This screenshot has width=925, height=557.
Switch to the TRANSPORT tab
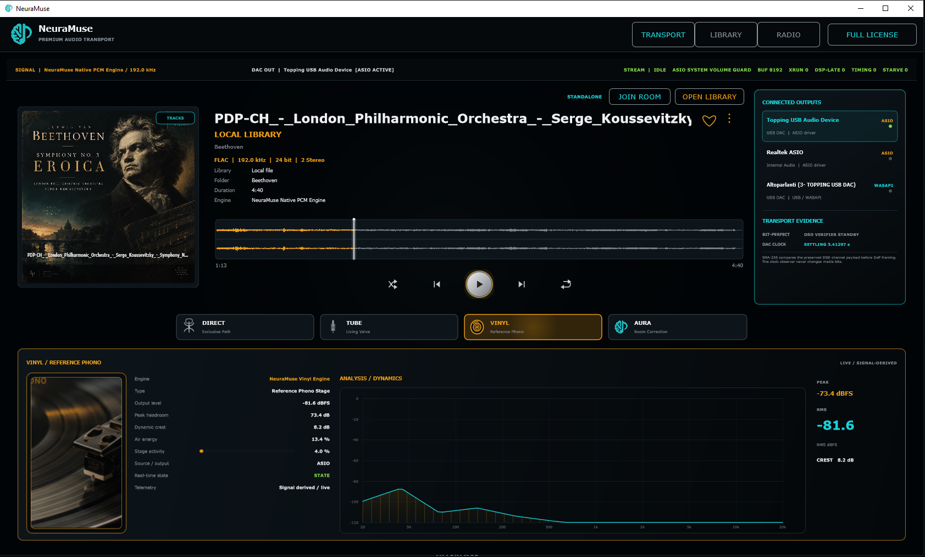(663, 35)
